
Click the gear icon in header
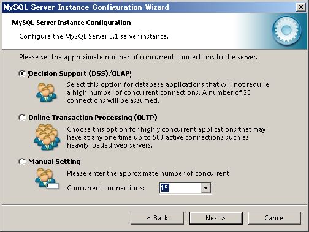coord(286,31)
